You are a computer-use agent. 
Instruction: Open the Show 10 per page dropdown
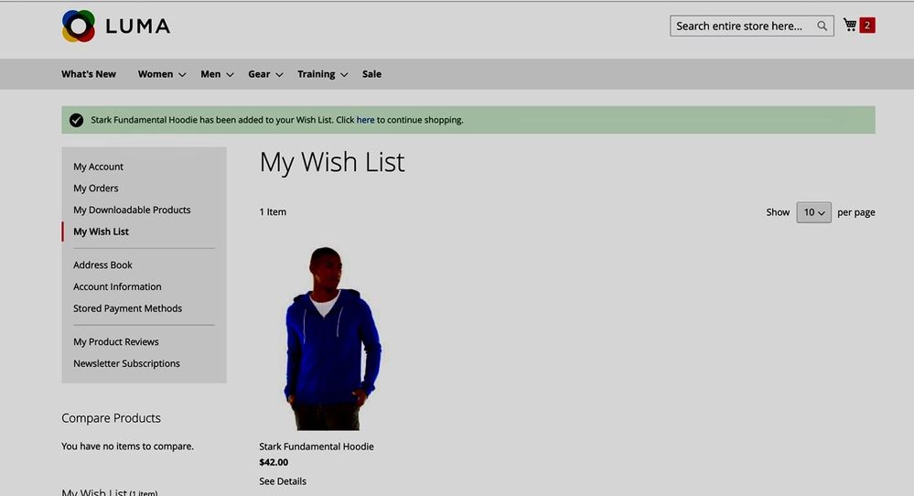(813, 212)
